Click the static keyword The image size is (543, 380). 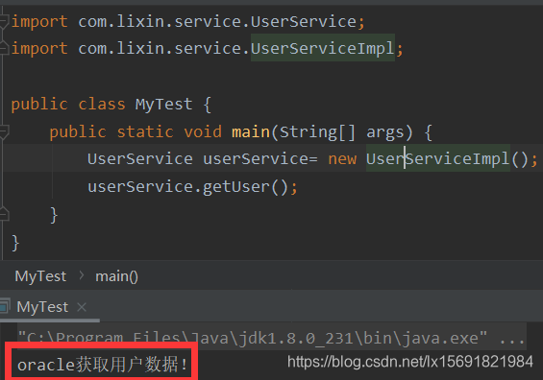(x=145, y=131)
